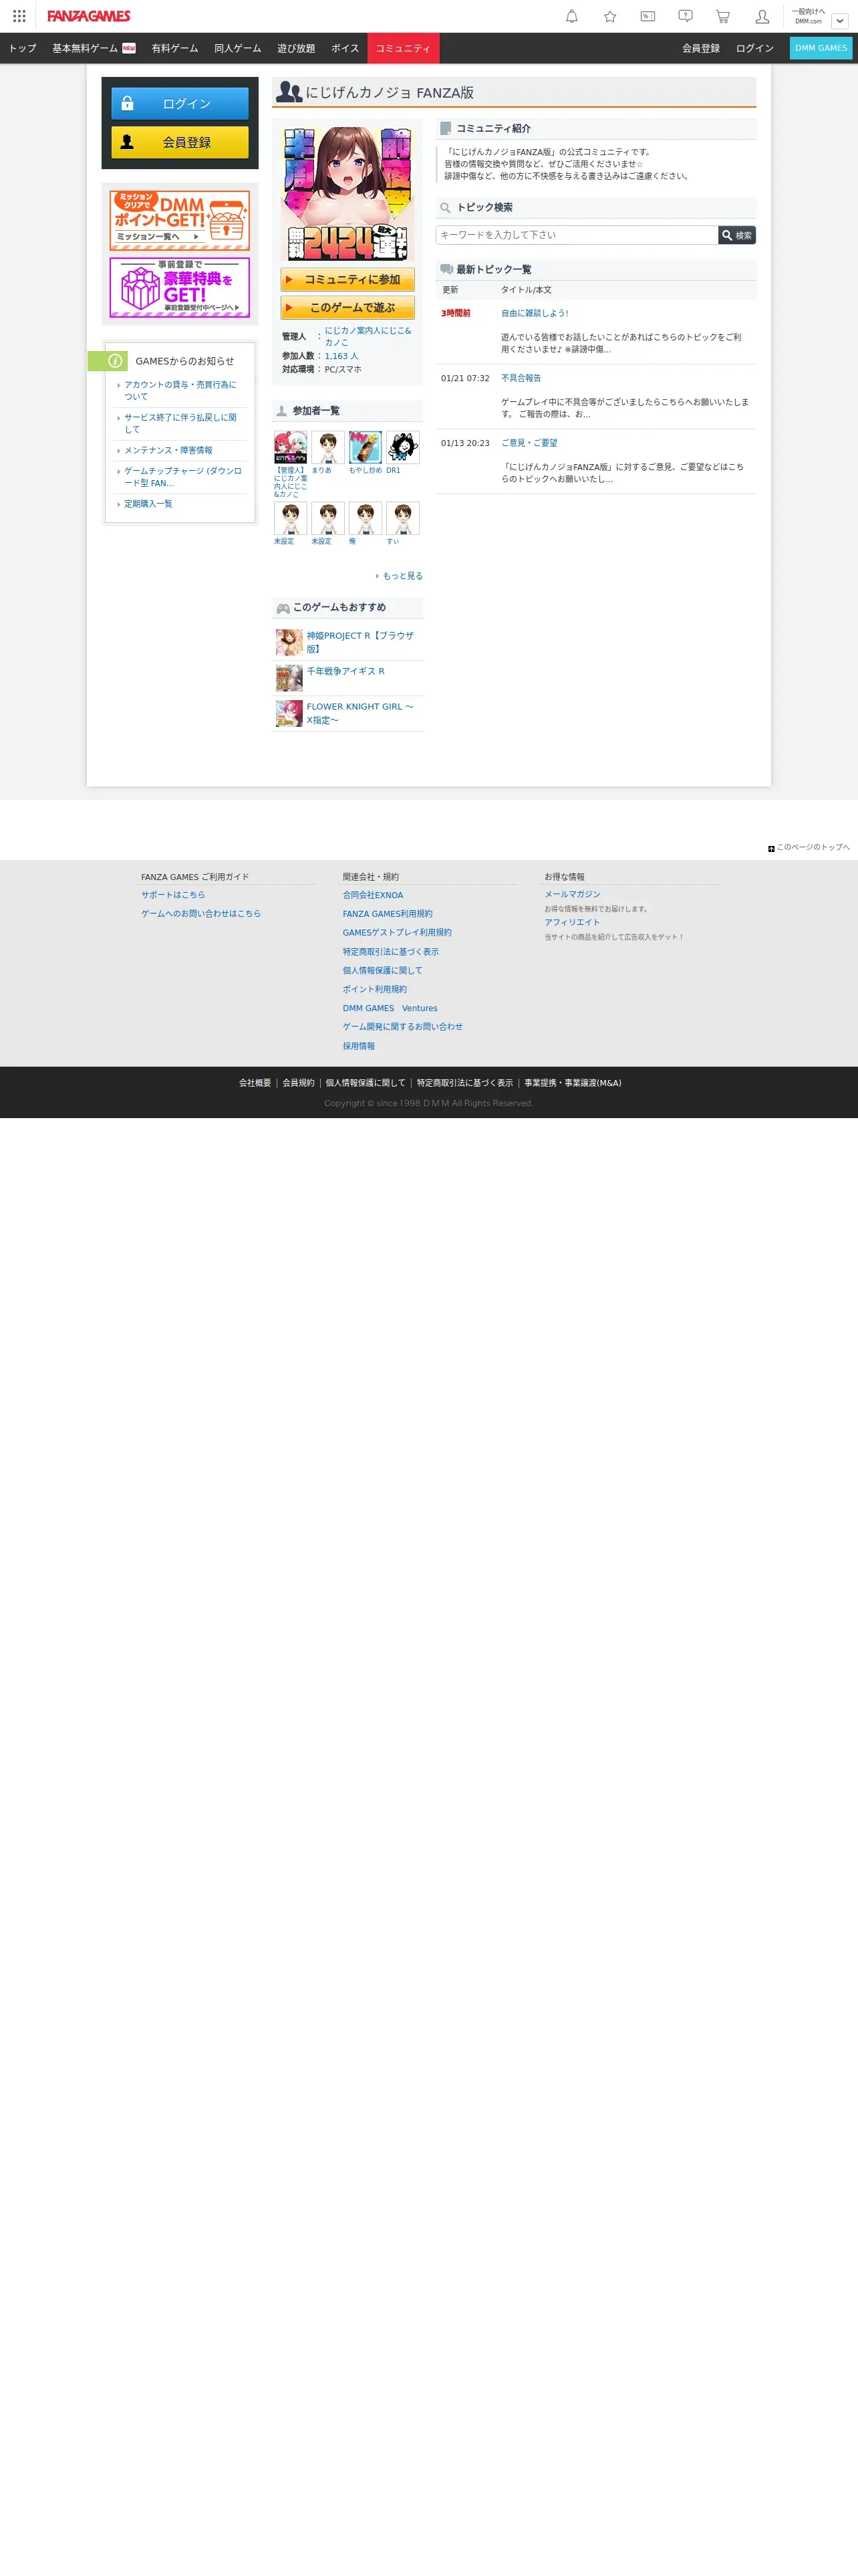858x2576 pixels.
Task: Select the コミュニティ tab
Action: tap(404, 48)
